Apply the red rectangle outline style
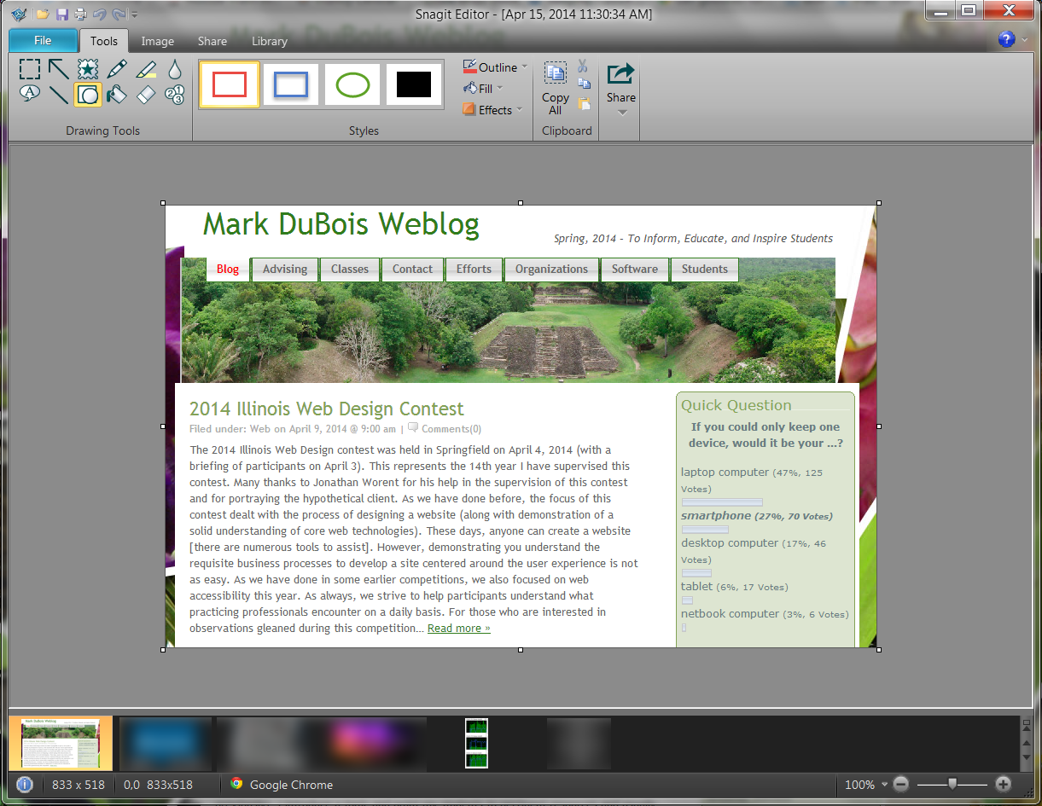The width and height of the screenshot is (1042, 806). [230, 84]
